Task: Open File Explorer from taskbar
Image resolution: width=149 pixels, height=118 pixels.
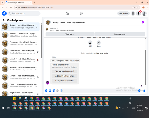Action: (x=20, y=98)
